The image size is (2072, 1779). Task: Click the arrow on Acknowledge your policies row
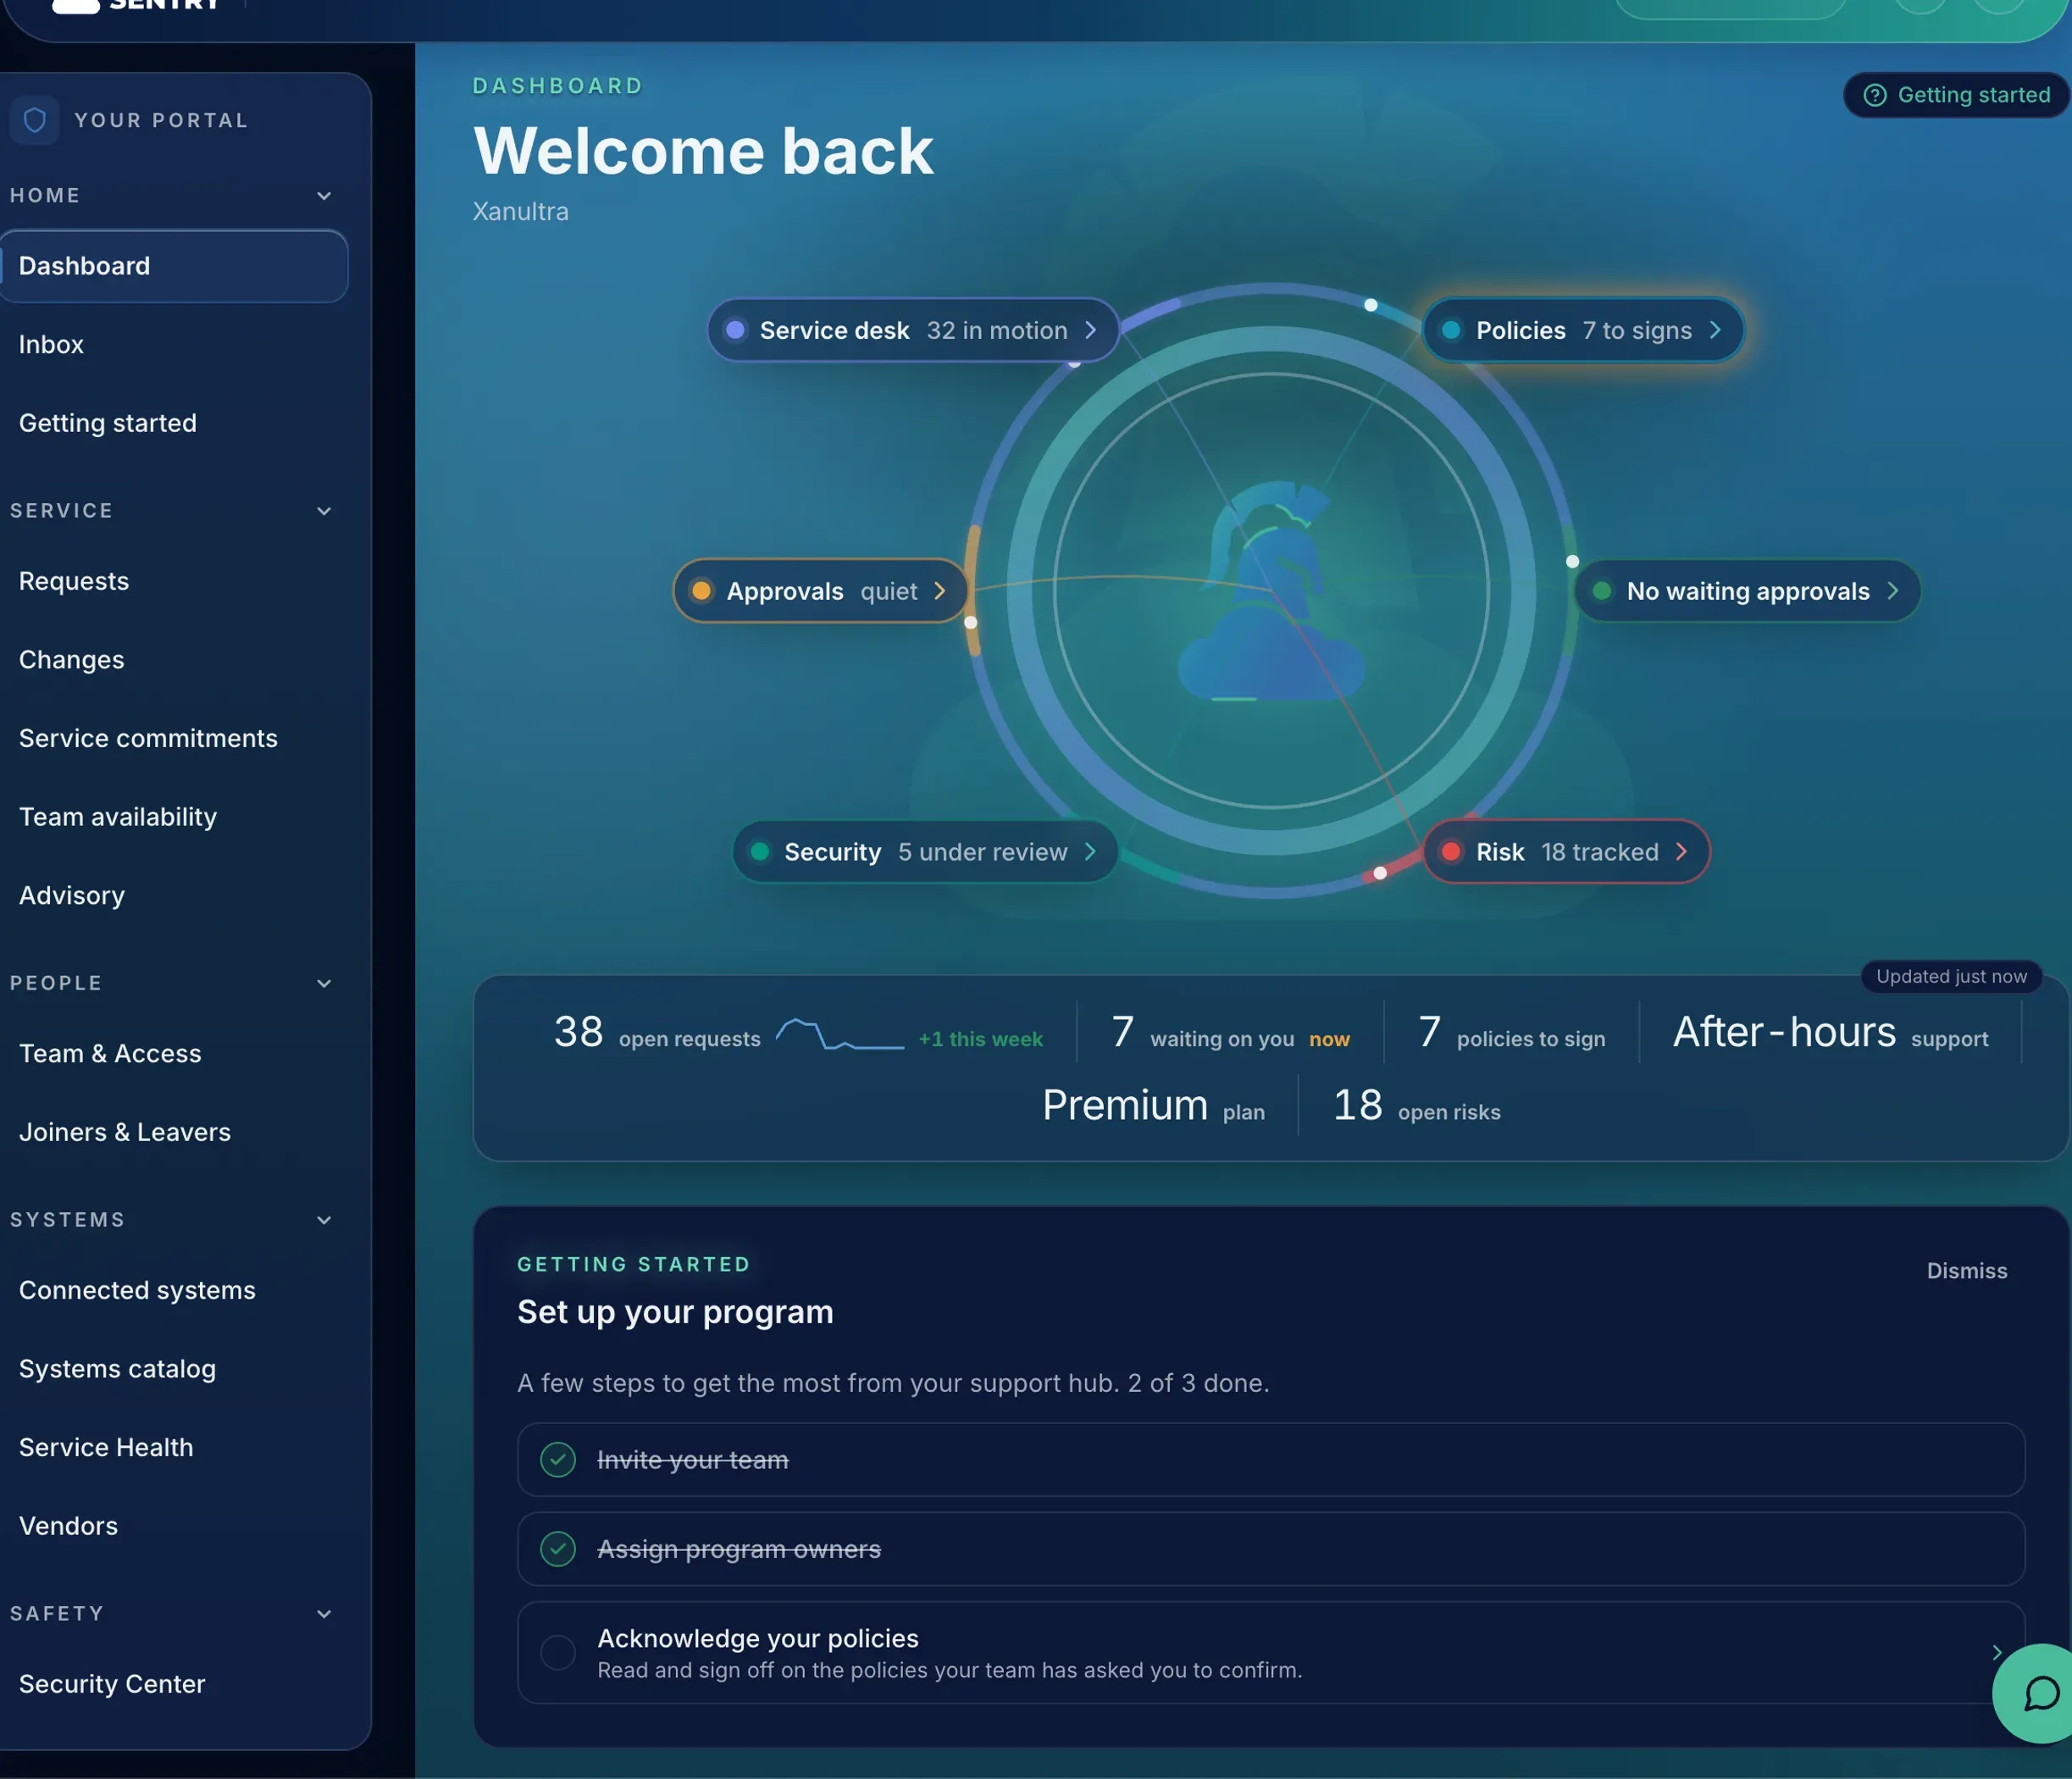tap(1996, 1652)
